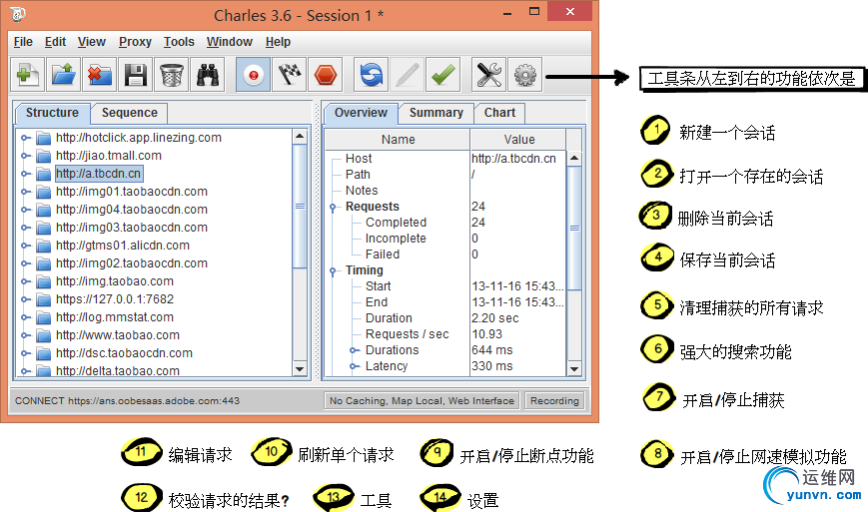Screen dimensions: 868x512
Task: Click the blue refresh repeat request icon
Action: point(371,74)
